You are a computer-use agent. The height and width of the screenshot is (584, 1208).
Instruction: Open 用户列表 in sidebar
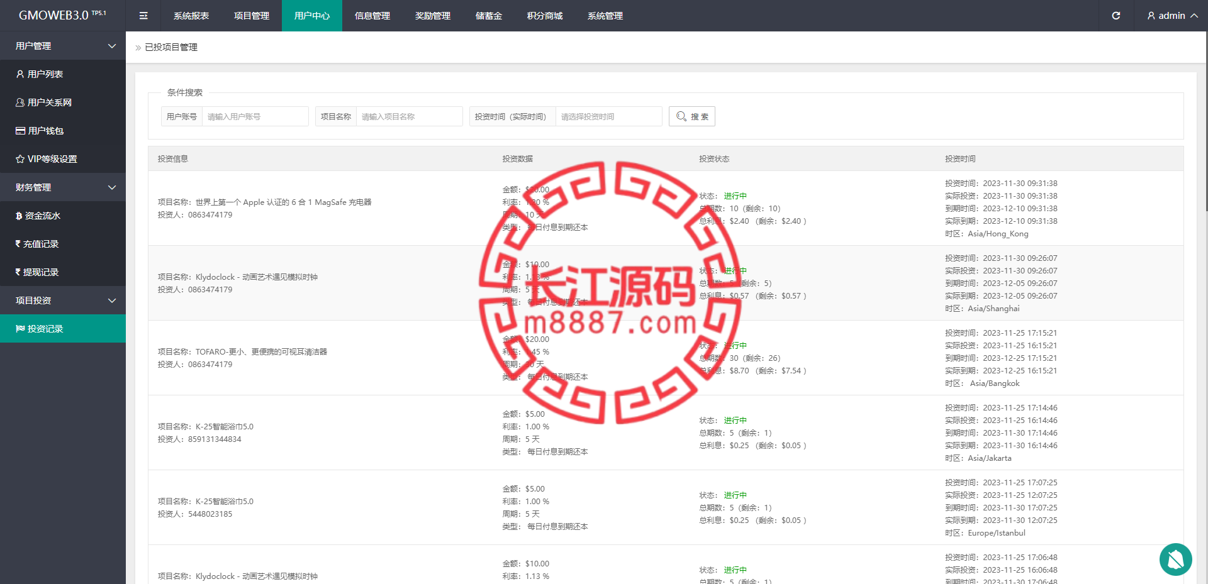[63, 74]
